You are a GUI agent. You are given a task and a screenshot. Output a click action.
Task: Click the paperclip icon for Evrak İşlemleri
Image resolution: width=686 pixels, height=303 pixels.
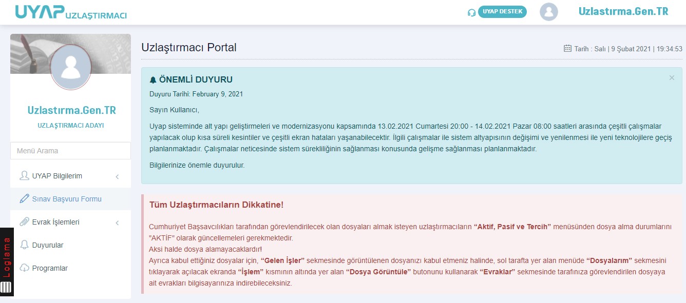coord(24,222)
